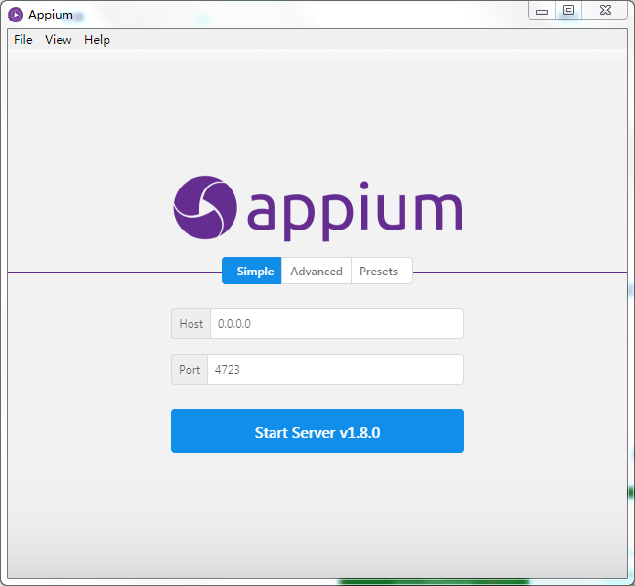Maximize the Appium window
Image resolution: width=635 pixels, height=586 pixels.
tap(569, 10)
